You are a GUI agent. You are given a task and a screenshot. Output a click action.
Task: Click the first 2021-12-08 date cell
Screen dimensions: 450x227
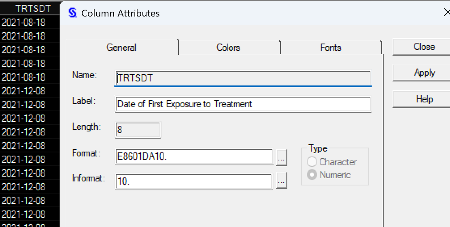(23, 91)
